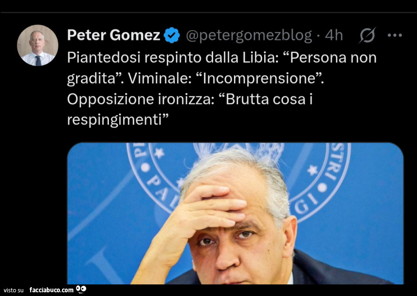Viewport: 417px width, 296px height.
Task: Click the 'Opposizione ironizza' text
Action: coord(141,100)
